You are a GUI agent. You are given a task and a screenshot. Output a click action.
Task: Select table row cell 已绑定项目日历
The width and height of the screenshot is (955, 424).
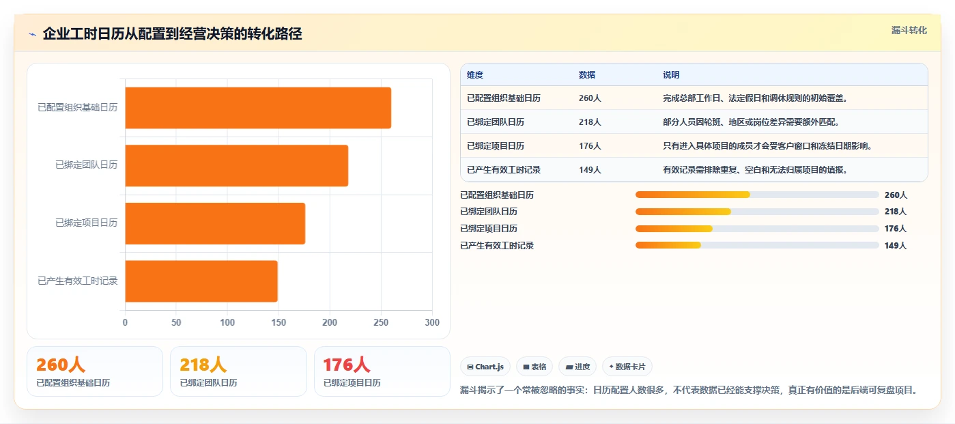[496, 146]
